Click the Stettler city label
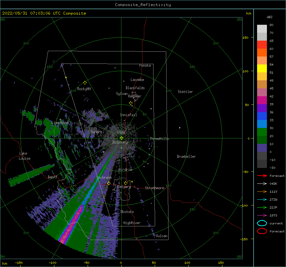 (185, 92)
